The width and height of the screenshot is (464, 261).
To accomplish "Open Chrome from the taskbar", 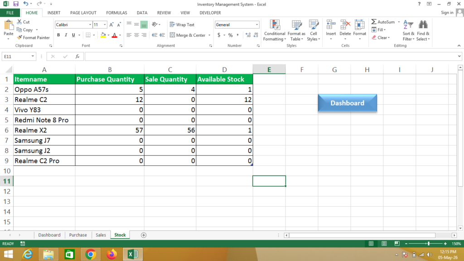I will (91, 254).
